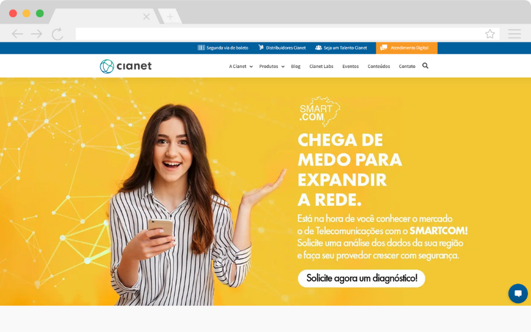Expand the A Cianet dropdown menu
The height and width of the screenshot is (332, 531).
pyautogui.click(x=241, y=66)
